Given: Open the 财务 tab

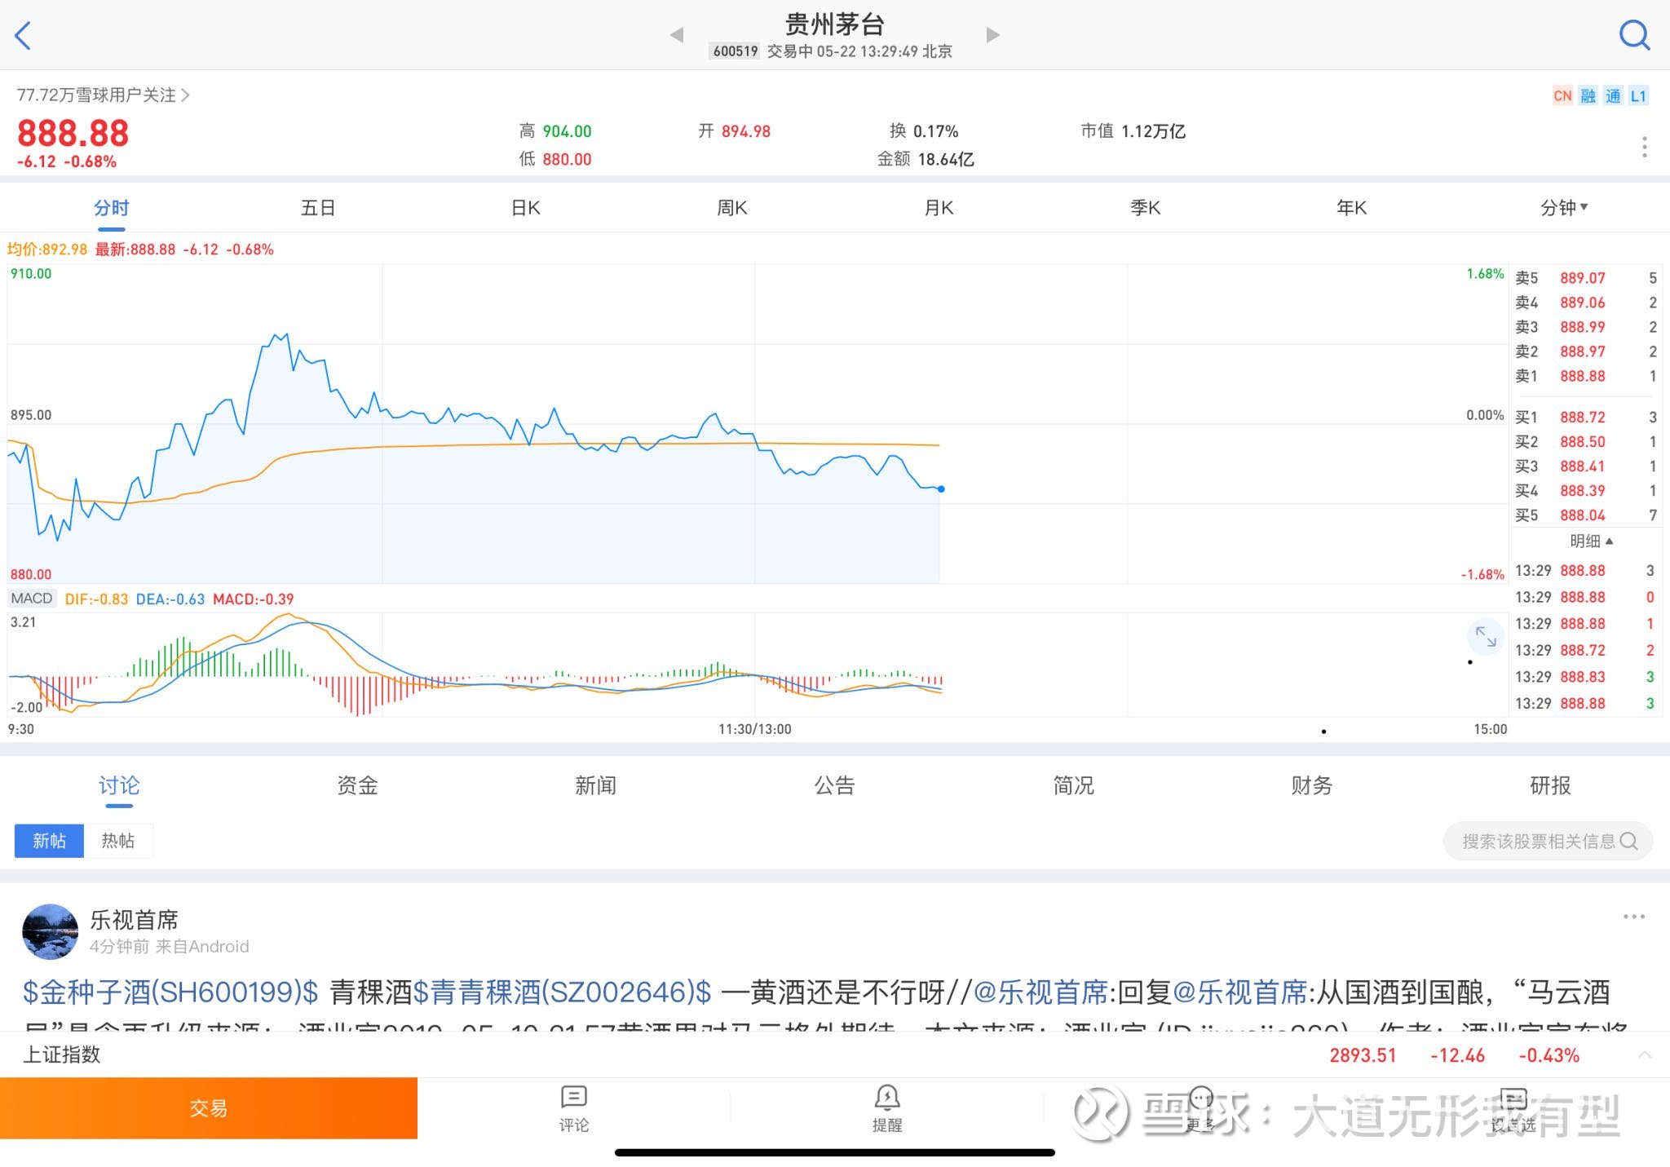Looking at the screenshot, I should pyautogui.click(x=1312, y=785).
